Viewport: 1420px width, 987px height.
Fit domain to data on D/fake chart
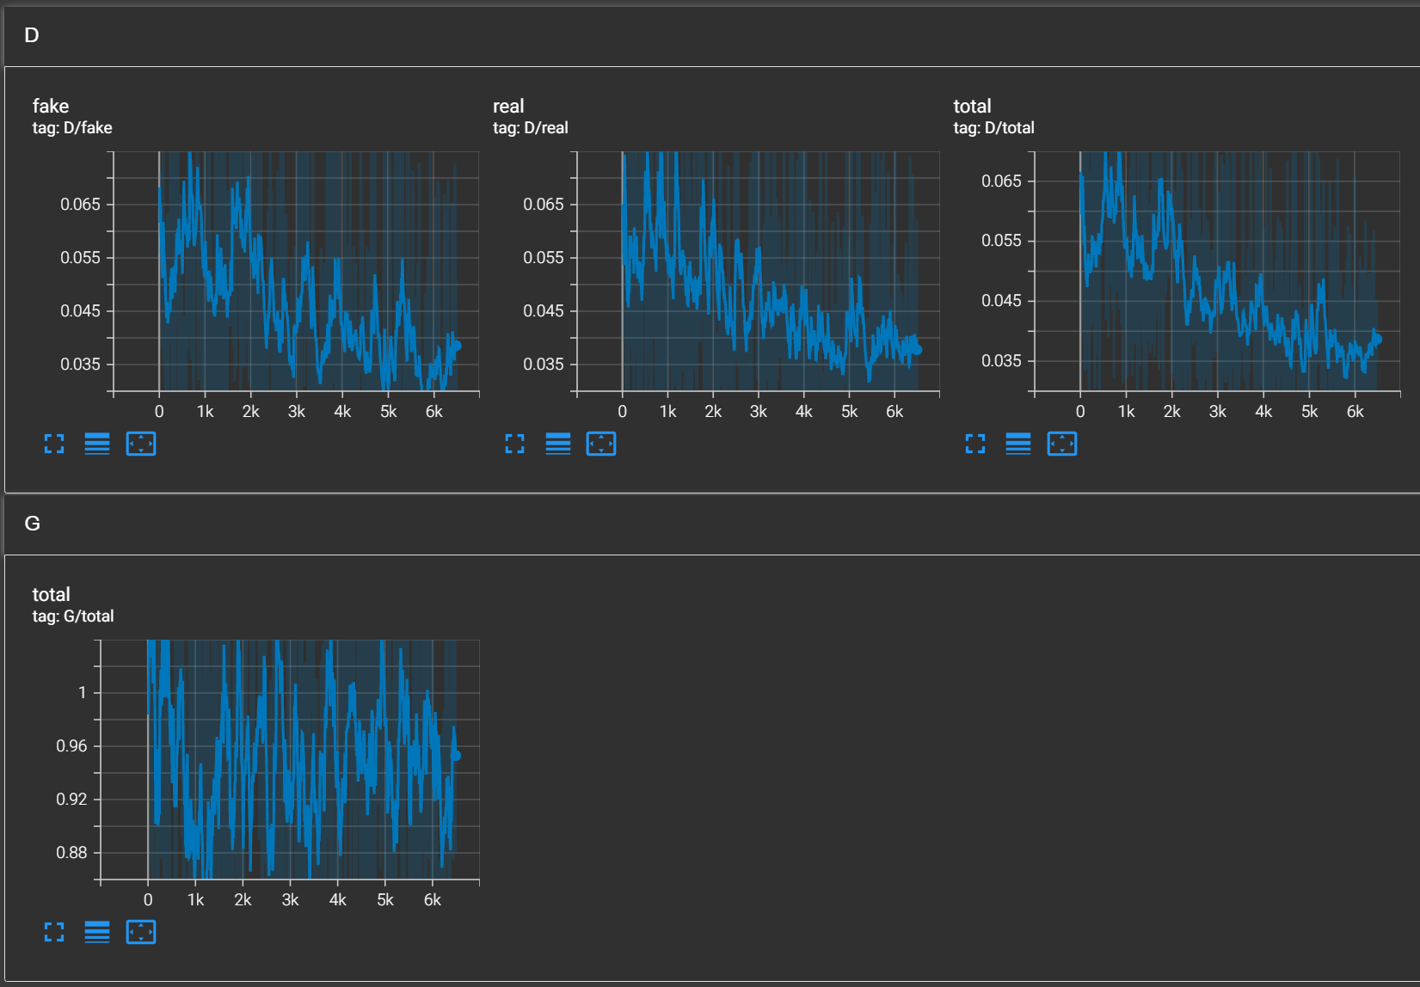[x=141, y=444]
